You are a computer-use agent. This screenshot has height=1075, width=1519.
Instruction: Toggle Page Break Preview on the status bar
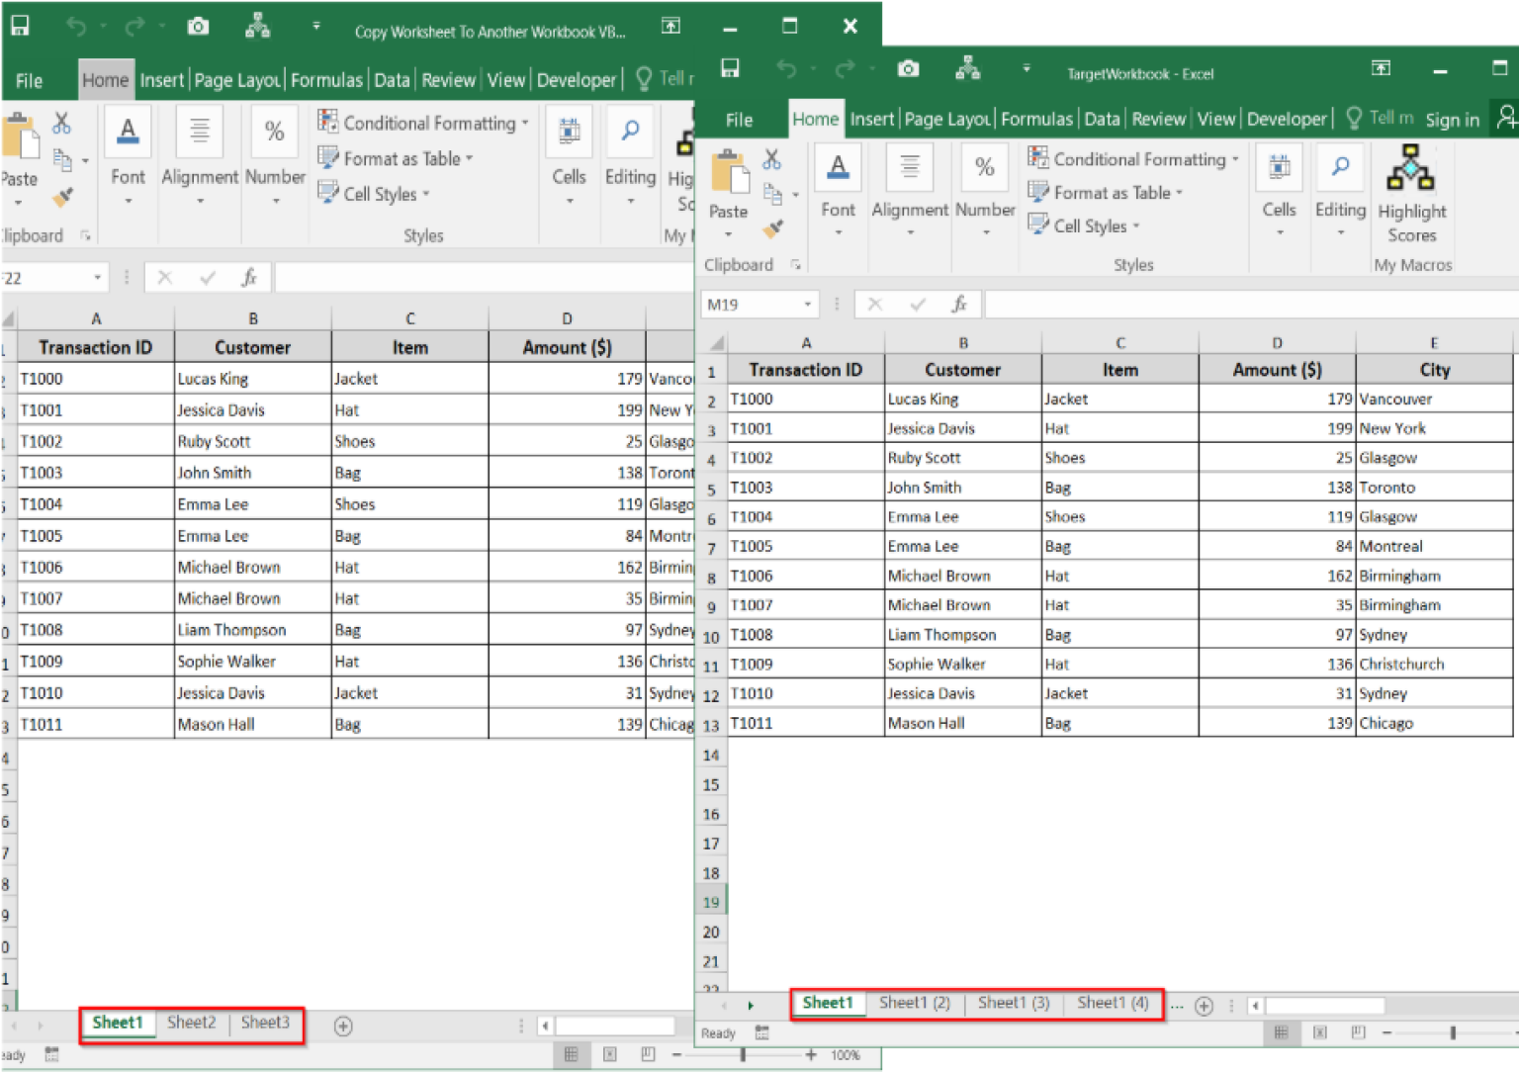click(1357, 1032)
